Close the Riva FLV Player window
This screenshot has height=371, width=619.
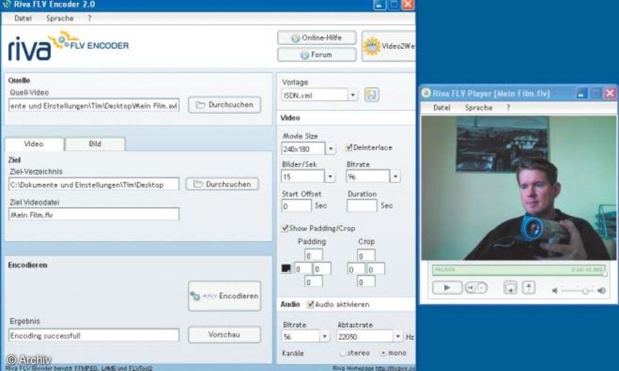point(610,93)
